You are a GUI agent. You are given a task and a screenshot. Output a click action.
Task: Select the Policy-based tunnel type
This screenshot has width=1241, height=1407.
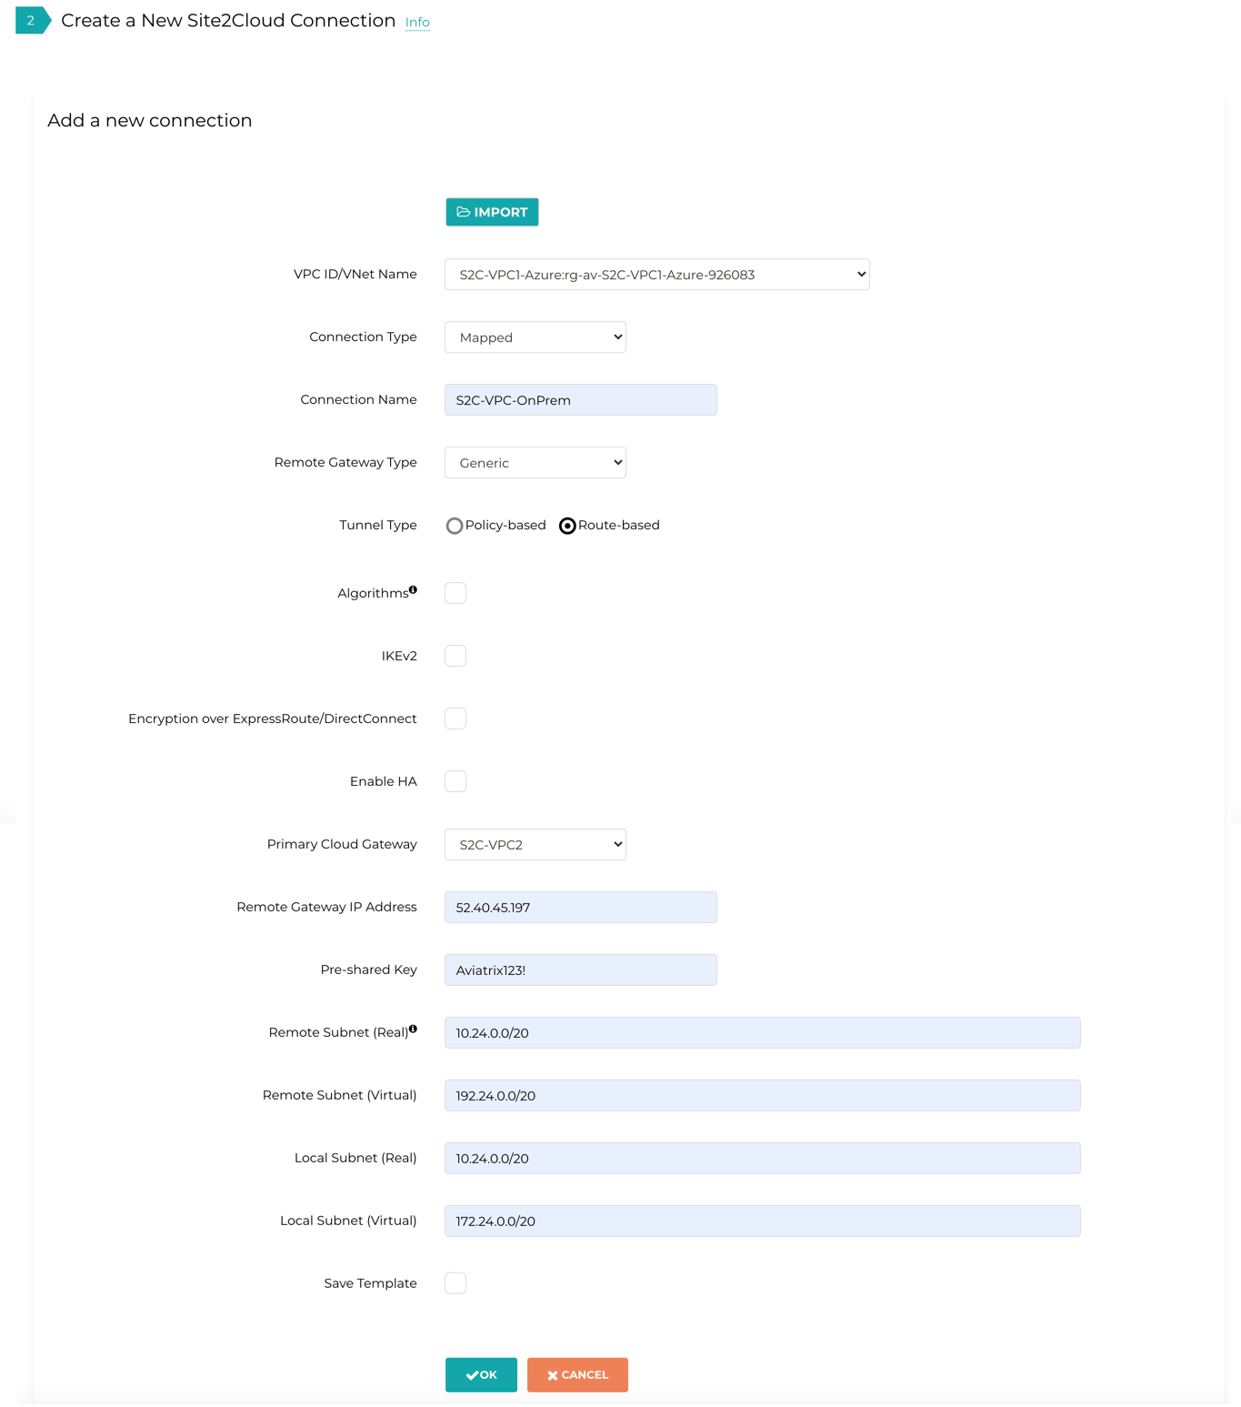pyautogui.click(x=455, y=526)
